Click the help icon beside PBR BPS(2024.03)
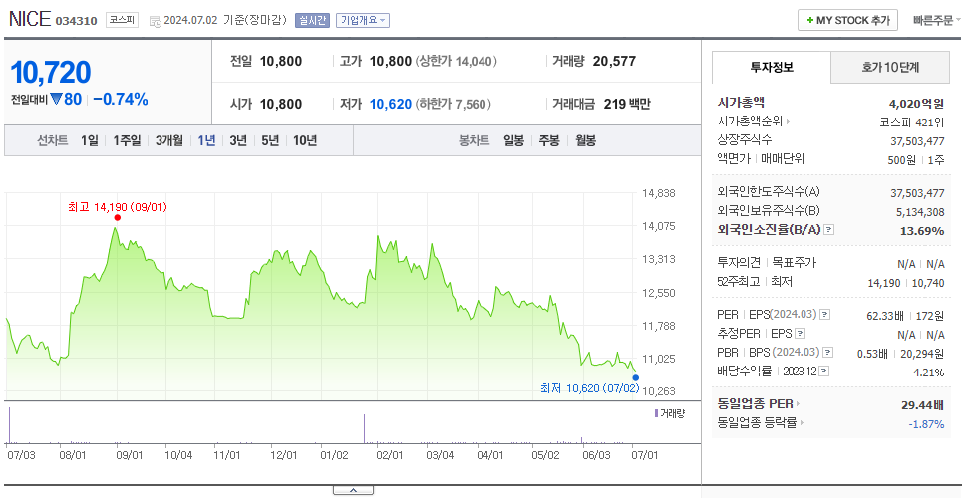This screenshot has height=498, width=965. coord(828,353)
